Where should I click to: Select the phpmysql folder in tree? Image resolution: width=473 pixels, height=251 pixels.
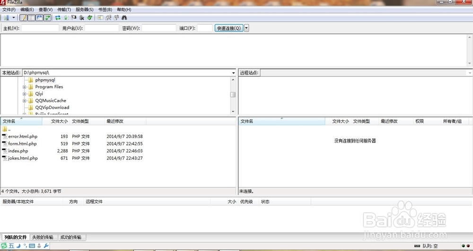45,80
